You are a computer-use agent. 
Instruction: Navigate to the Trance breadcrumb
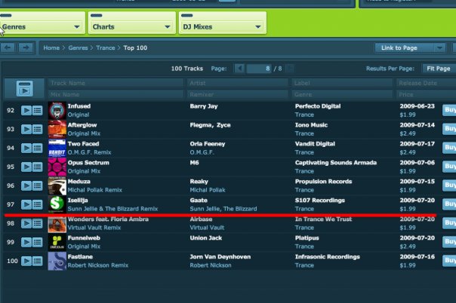(x=105, y=47)
